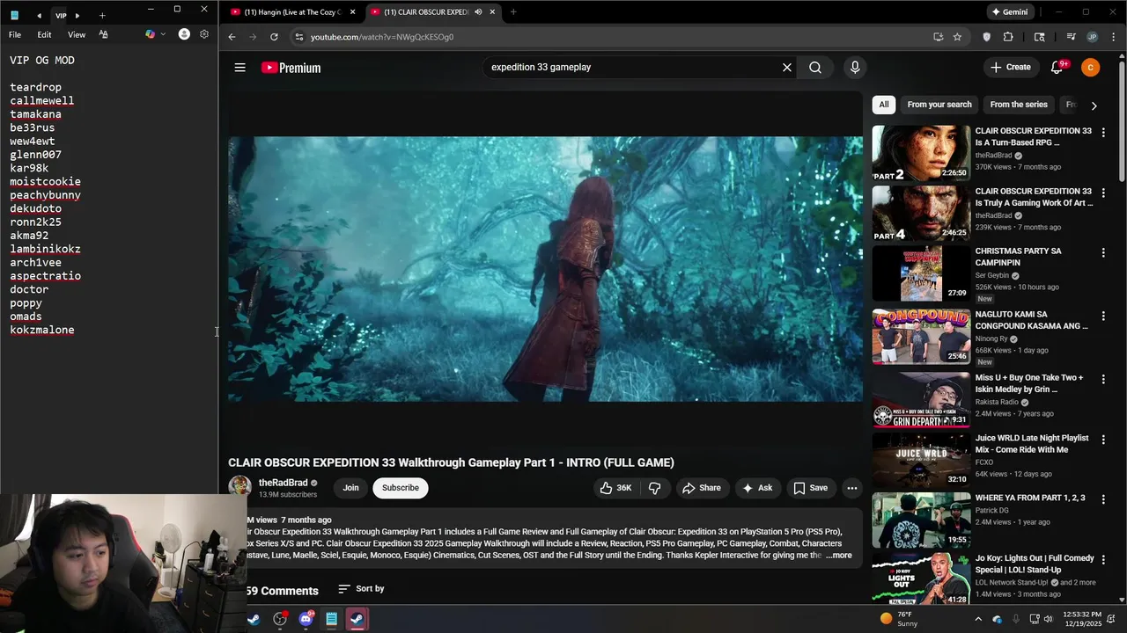
Task: Open text formatting icon in Notepad
Action: [x=103, y=34]
